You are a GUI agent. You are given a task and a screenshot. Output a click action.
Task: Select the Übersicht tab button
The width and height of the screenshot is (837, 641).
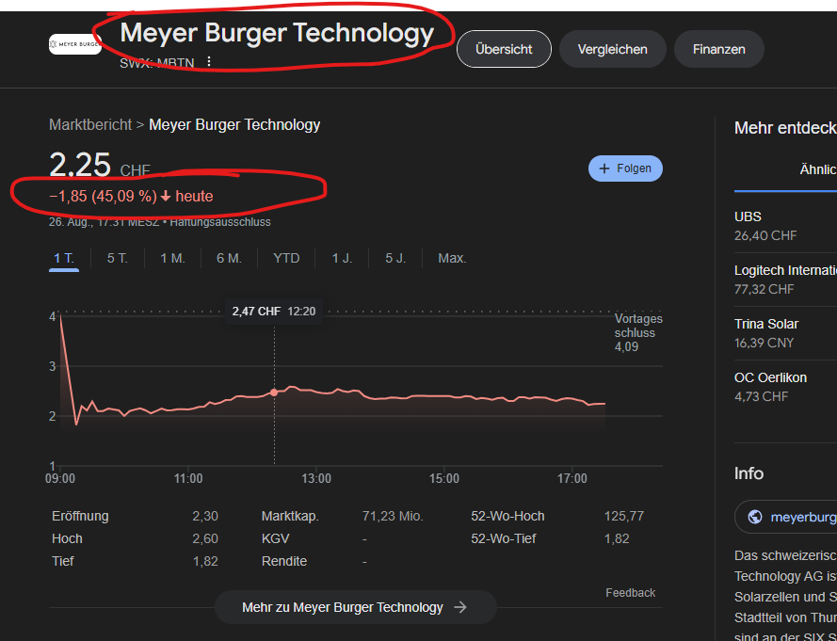click(504, 49)
